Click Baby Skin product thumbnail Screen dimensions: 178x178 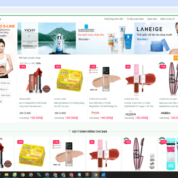[x=168, y=154]
